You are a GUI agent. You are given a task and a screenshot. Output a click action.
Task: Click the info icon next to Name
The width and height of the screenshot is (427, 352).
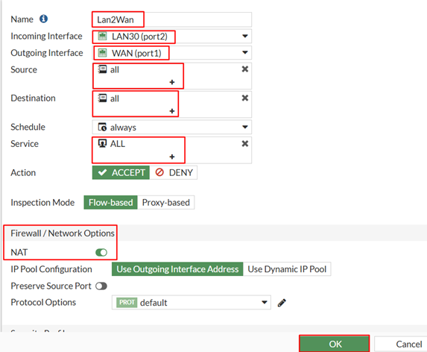(43, 19)
